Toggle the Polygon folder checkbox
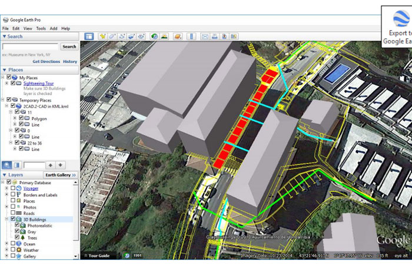This screenshot has height=275, width=412. point(21,118)
